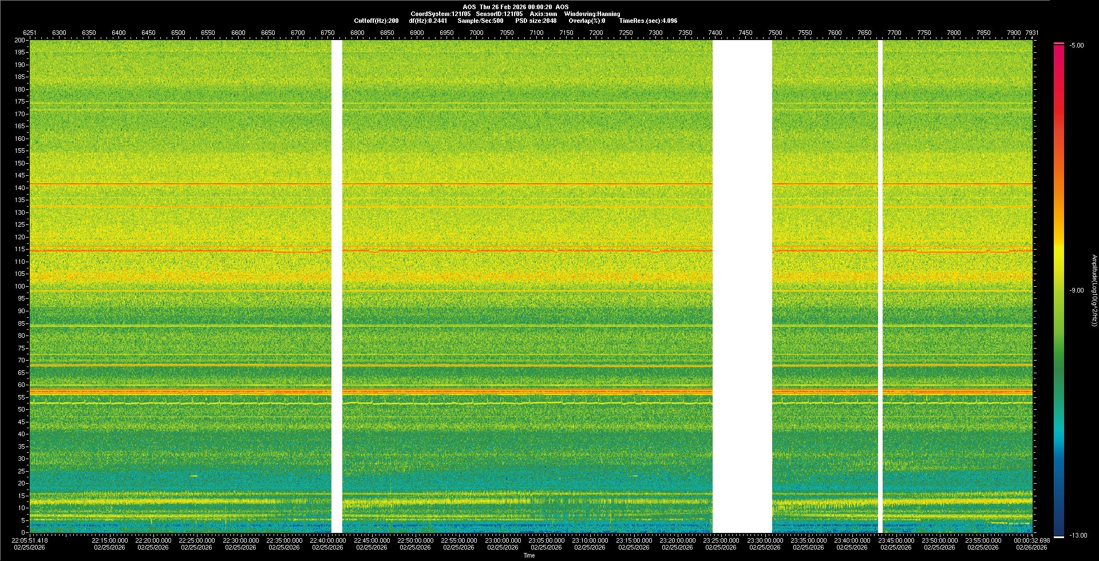Click the narrow white gap near 22:41
The height and width of the screenshot is (561, 1099).
pos(337,286)
